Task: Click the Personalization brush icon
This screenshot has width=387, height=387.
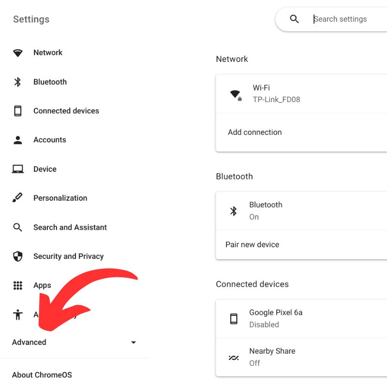Action: click(18, 198)
